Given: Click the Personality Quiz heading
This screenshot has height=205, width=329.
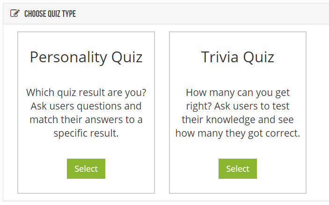Looking at the screenshot, I should click(x=86, y=57).
